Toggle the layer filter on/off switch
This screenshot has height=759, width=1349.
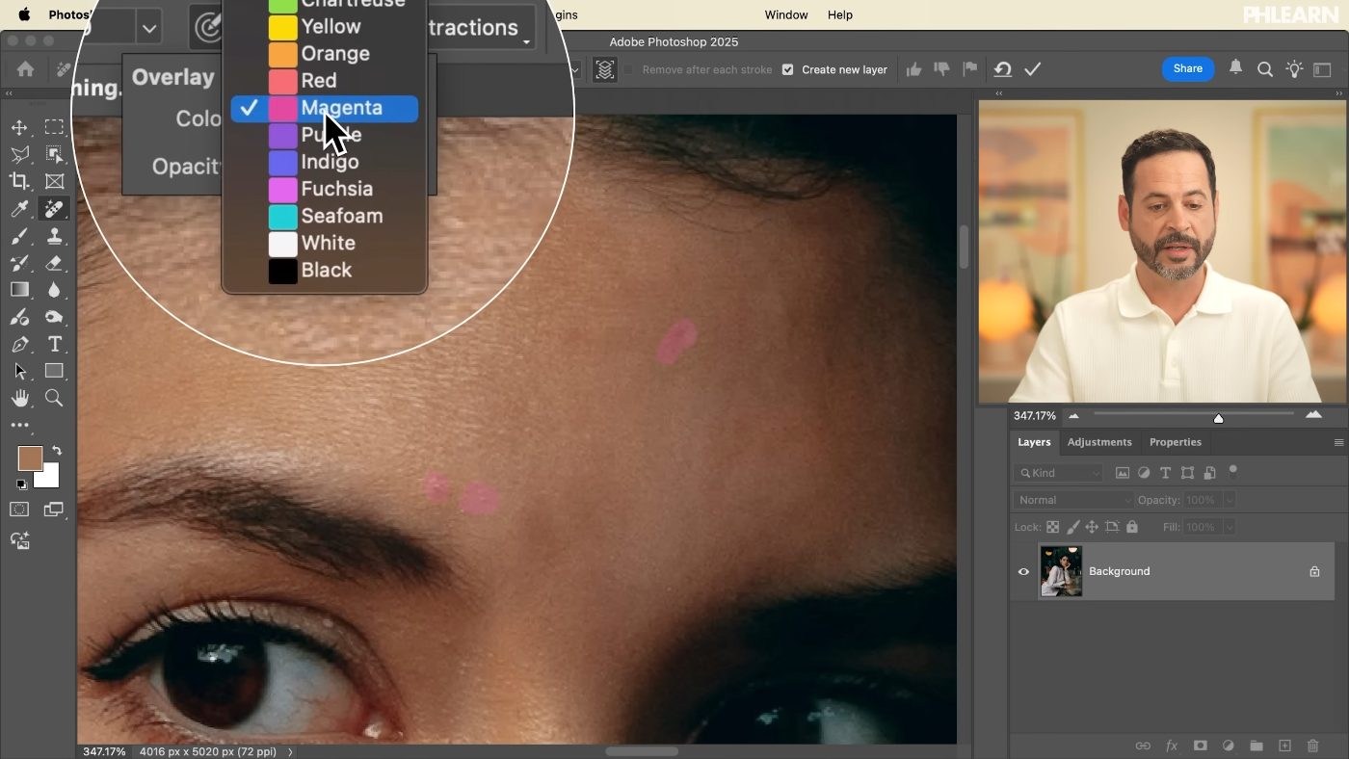1232,471
